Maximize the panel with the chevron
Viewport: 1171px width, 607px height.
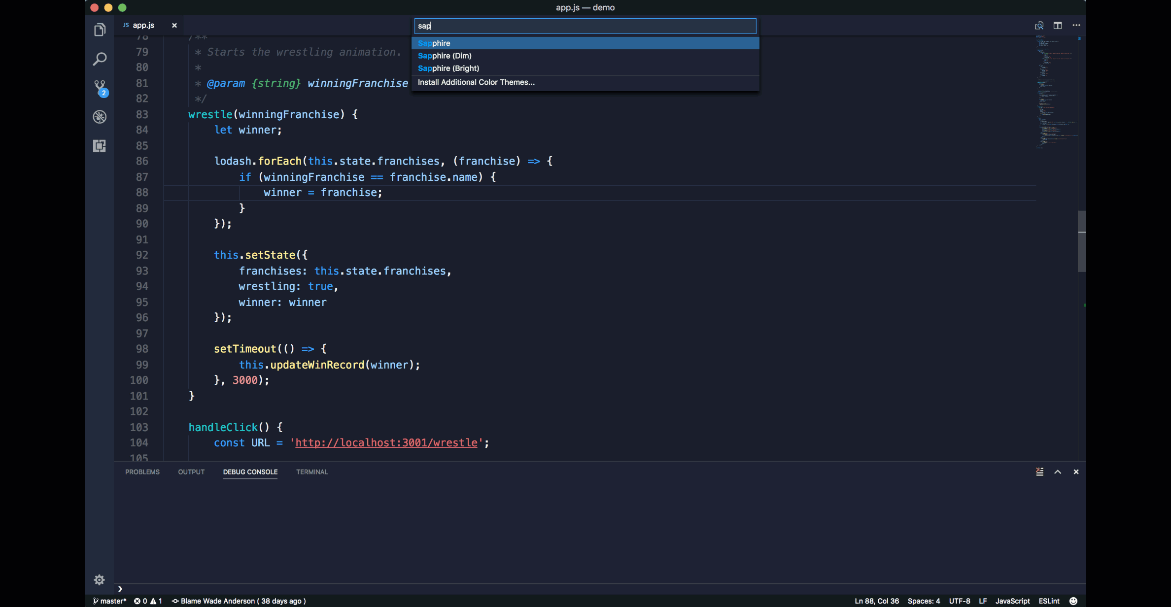tap(1058, 472)
